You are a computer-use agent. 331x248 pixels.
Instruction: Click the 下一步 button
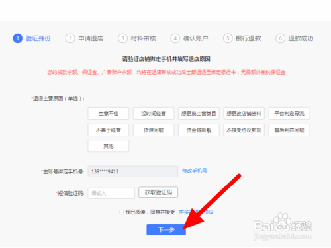pyautogui.click(x=166, y=230)
